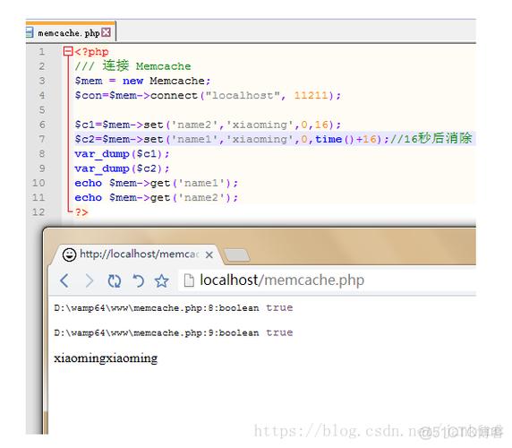The height and width of the screenshot is (448, 512).
Task: Click line number 7 in gutter
Action: click(42, 139)
